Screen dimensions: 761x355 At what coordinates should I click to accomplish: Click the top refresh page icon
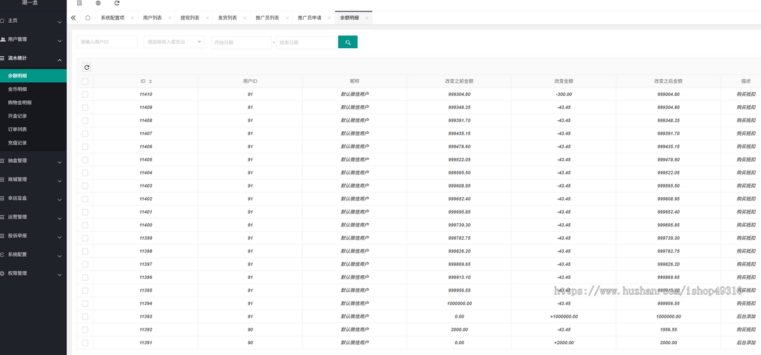[x=117, y=3]
